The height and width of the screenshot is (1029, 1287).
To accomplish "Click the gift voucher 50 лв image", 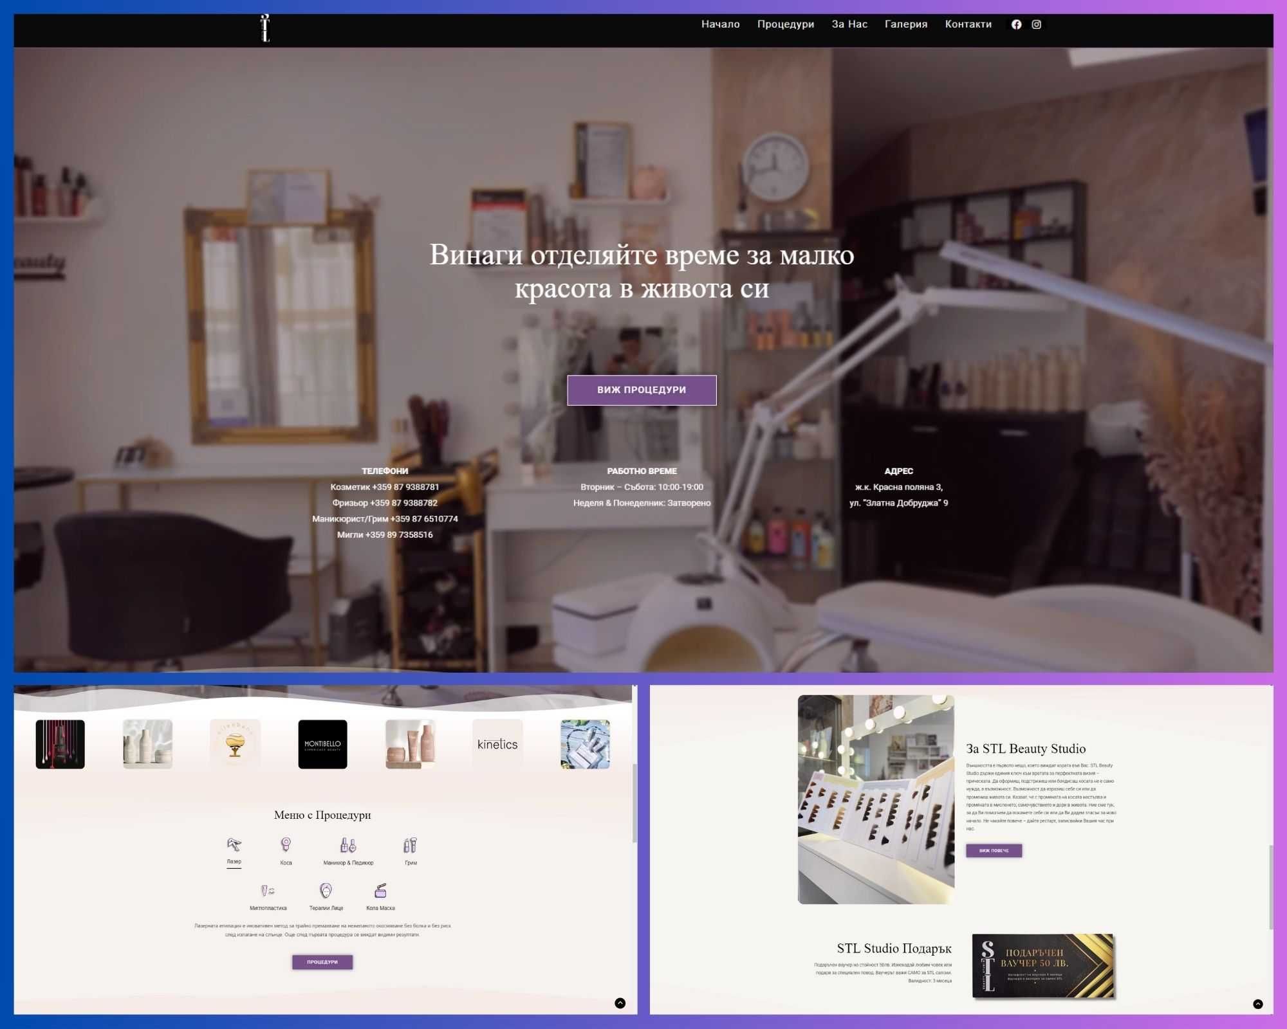I will pyautogui.click(x=1043, y=966).
